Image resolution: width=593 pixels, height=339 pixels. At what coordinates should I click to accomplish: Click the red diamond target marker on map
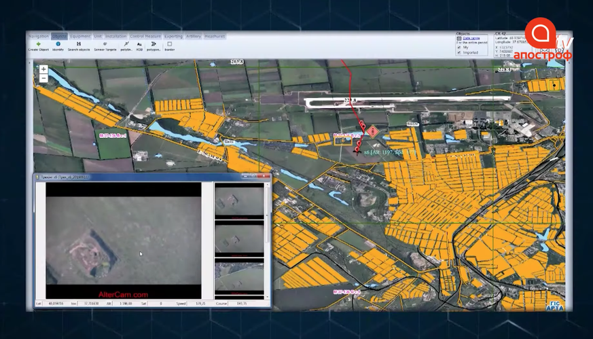click(x=373, y=132)
